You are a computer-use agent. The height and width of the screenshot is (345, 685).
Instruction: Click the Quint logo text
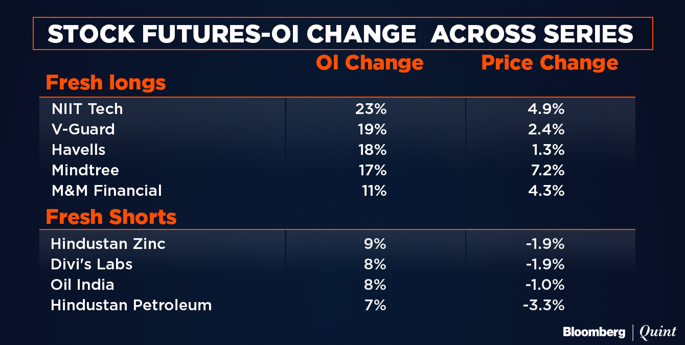tap(658, 332)
